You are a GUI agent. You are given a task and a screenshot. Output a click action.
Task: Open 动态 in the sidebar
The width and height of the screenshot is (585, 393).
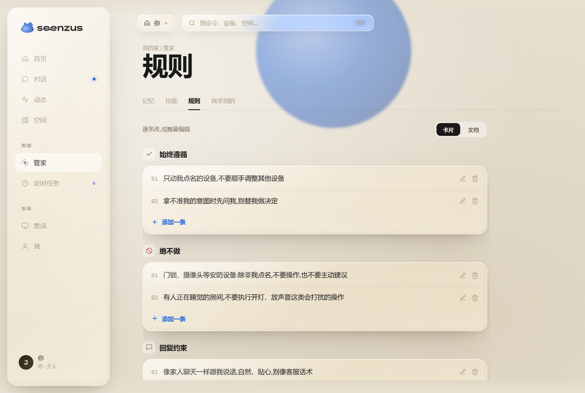pos(58,100)
